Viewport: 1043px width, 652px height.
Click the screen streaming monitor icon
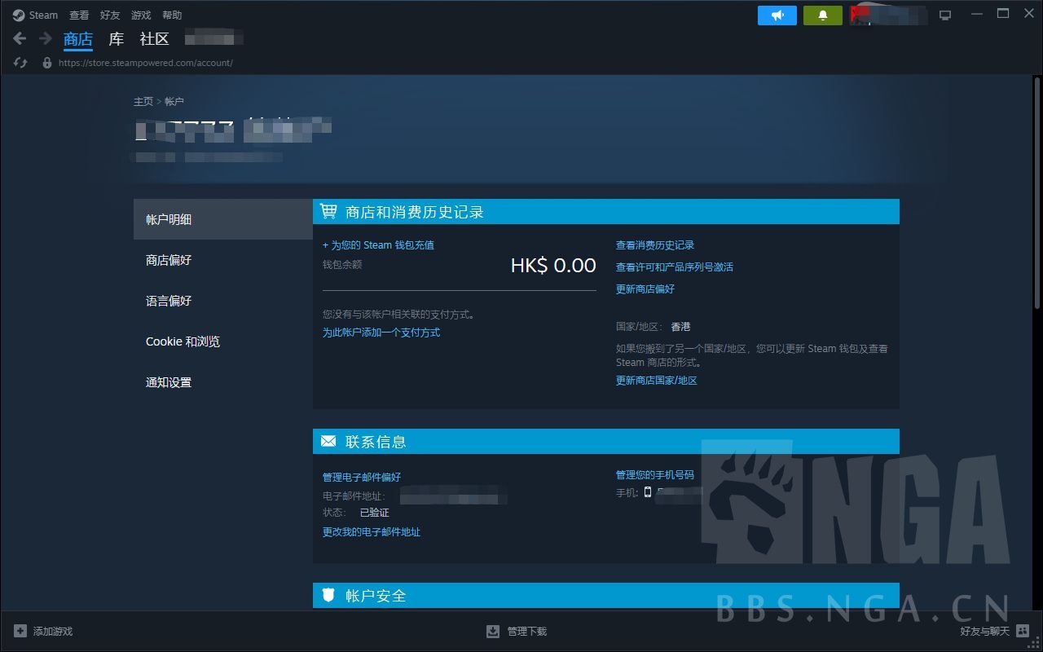click(944, 14)
